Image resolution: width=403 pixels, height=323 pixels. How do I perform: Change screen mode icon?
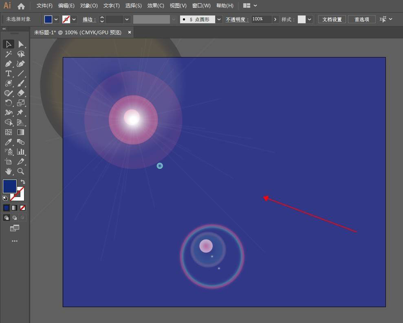(15, 228)
